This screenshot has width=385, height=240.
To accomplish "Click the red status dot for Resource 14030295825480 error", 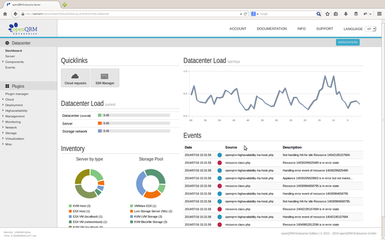I will pos(219,162).
